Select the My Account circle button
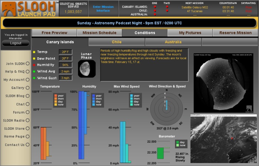 (28, 80)
